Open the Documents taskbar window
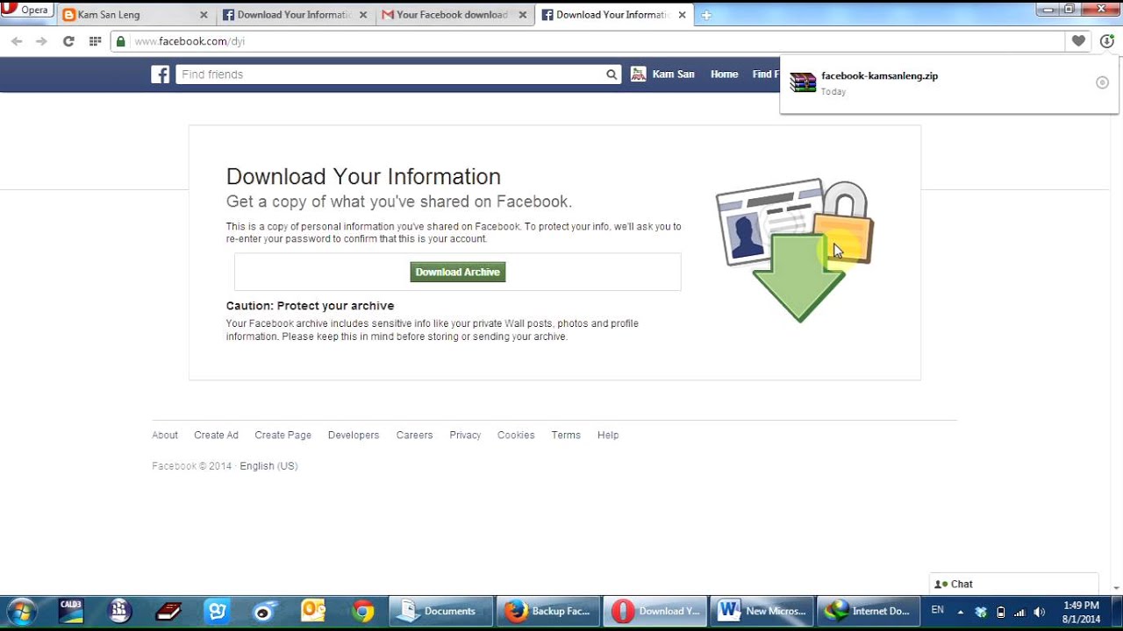Screen dimensions: 1123x631 pyautogui.click(x=441, y=612)
